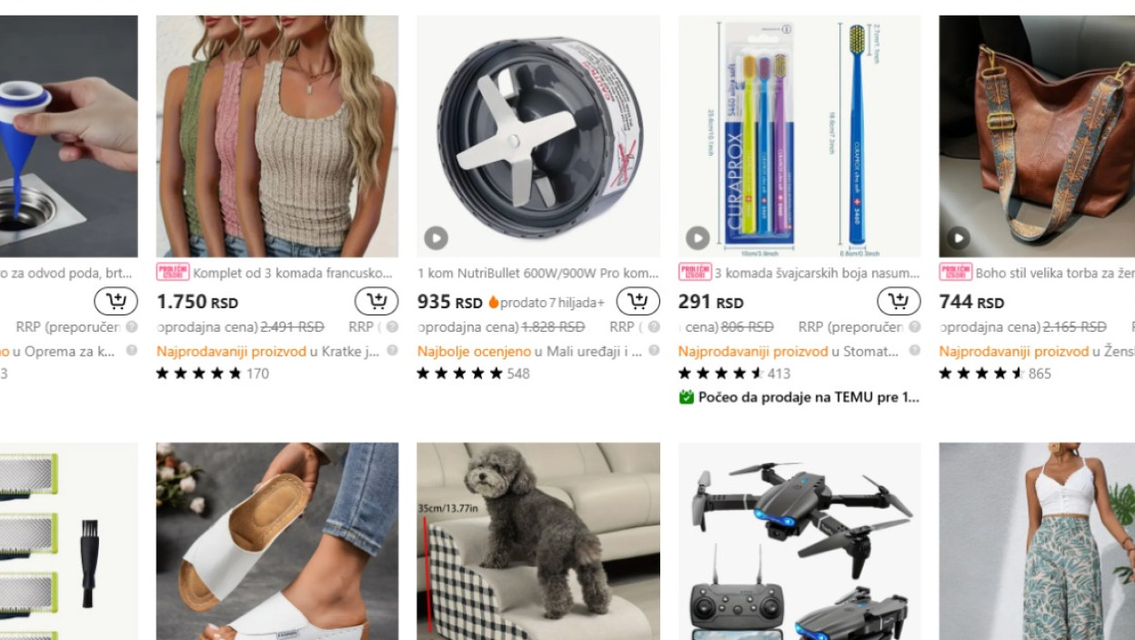Open Najprodavaniji proizvod link under toothbrushes

[753, 351]
